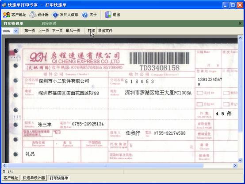Click the 打印 print button
The height and width of the screenshot is (184, 245).
[x=92, y=31]
